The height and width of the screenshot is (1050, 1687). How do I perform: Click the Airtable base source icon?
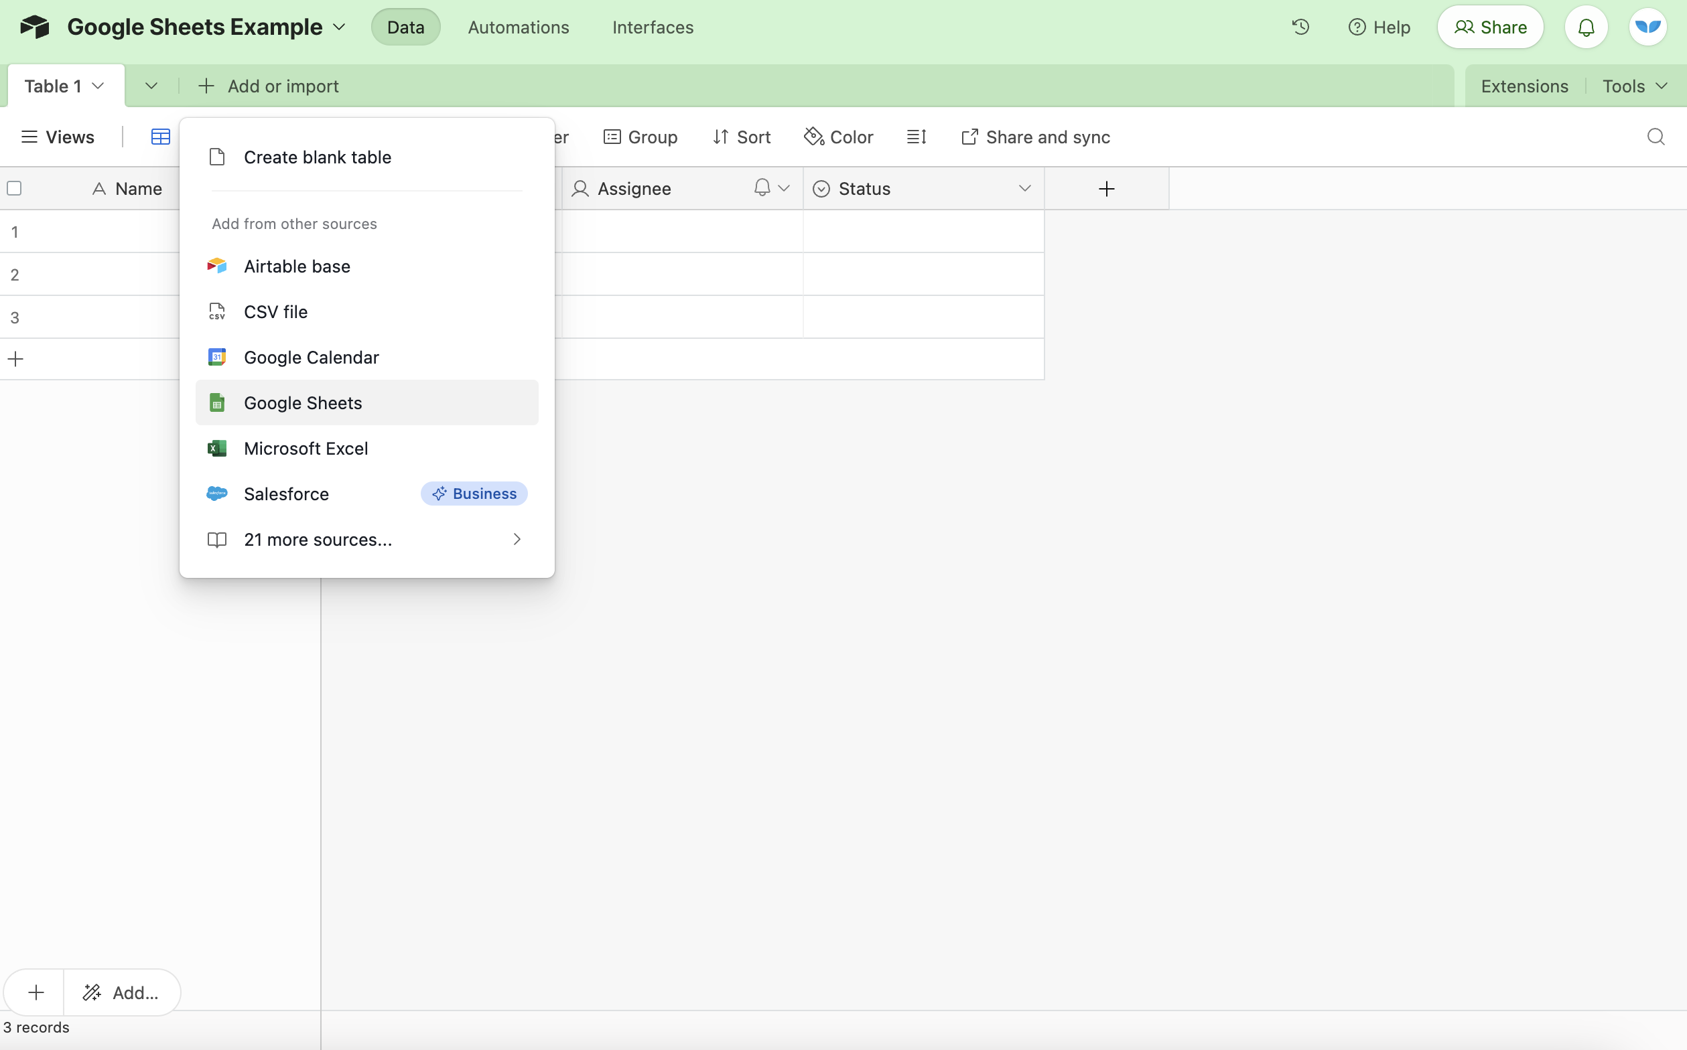[x=217, y=266]
